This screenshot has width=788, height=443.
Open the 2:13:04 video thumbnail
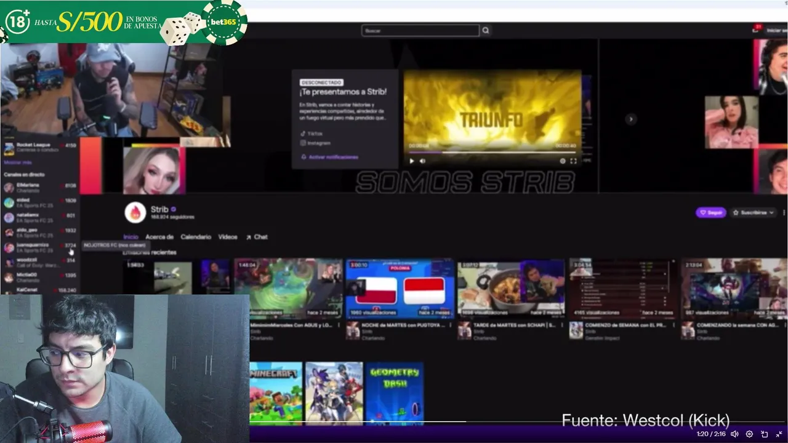coord(734,289)
